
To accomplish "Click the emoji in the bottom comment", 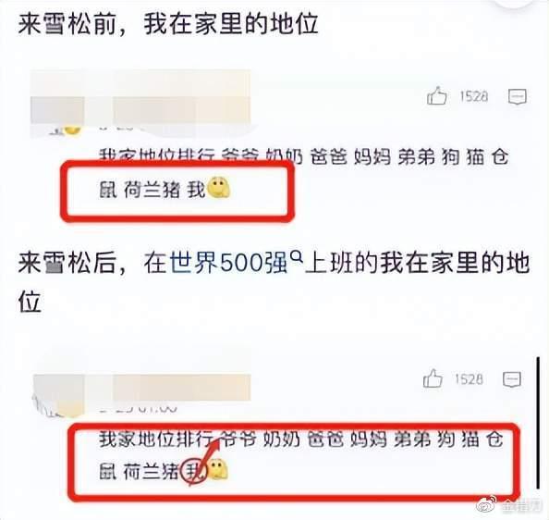I will coord(218,469).
